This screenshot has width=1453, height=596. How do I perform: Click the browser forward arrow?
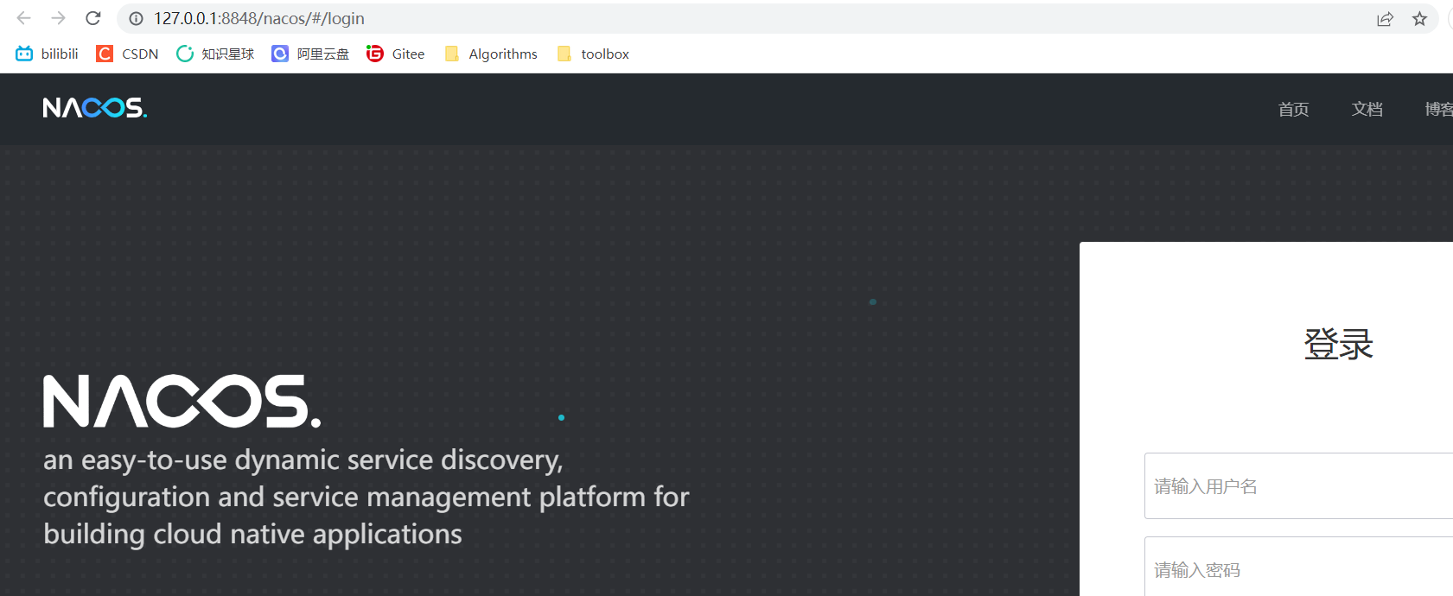point(59,18)
